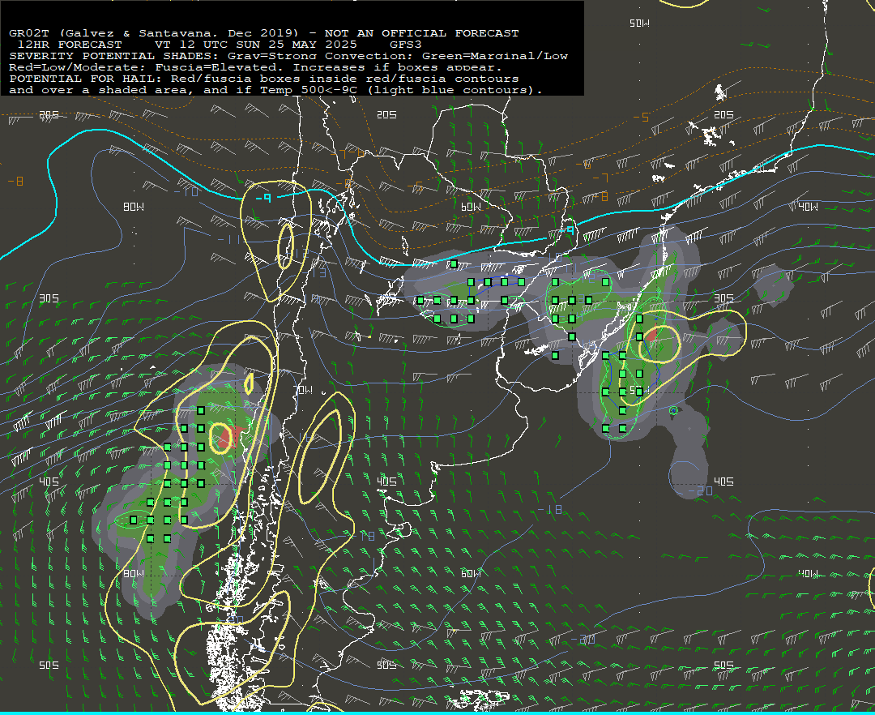This screenshot has width=875, height=715.
Task: Click the small blue circle marker in the Atlantic
Action: pyautogui.click(x=673, y=411)
